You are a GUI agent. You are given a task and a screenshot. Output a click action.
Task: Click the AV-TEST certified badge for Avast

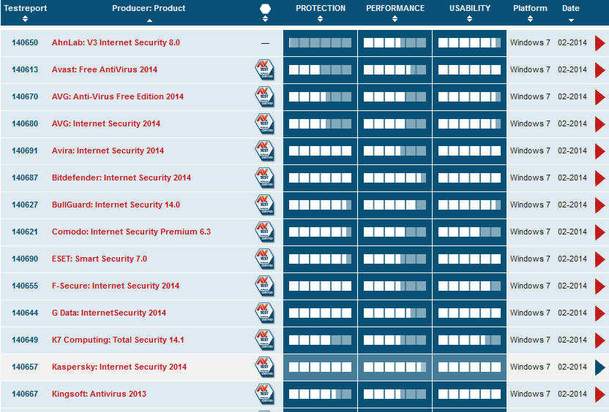click(265, 70)
